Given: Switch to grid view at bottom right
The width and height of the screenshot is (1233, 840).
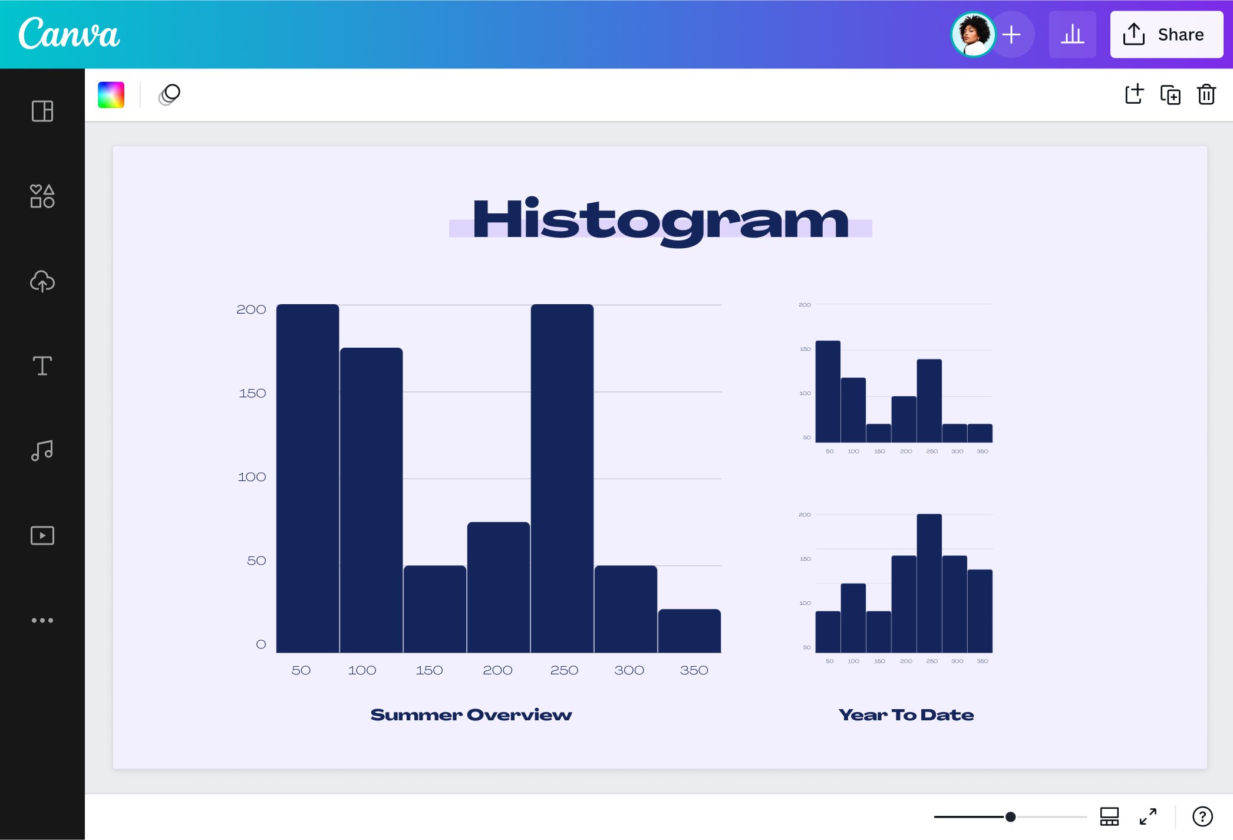Looking at the screenshot, I should tap(1110, 816).
